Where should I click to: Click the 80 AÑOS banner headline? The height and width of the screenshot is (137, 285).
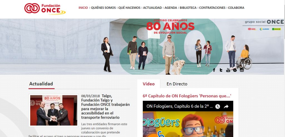[170, 27]
